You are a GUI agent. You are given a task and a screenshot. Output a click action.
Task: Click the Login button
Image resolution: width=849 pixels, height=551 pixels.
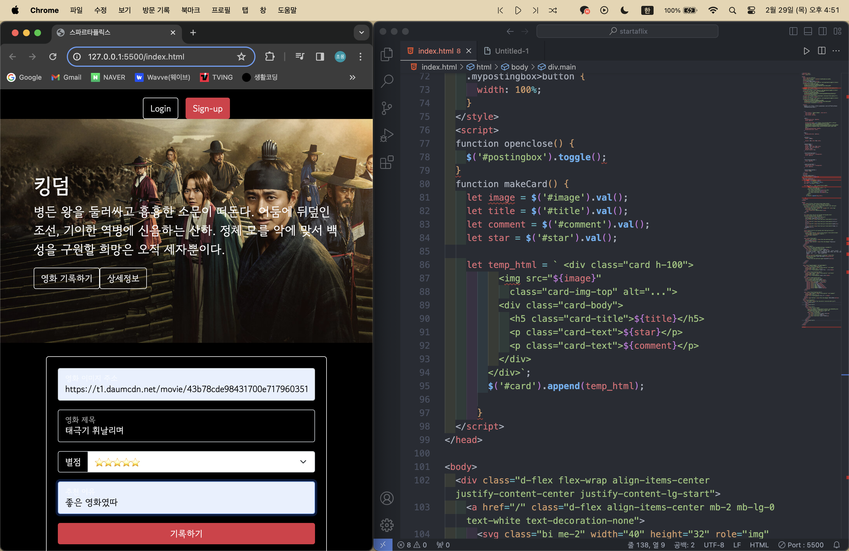tap(161, 108)
